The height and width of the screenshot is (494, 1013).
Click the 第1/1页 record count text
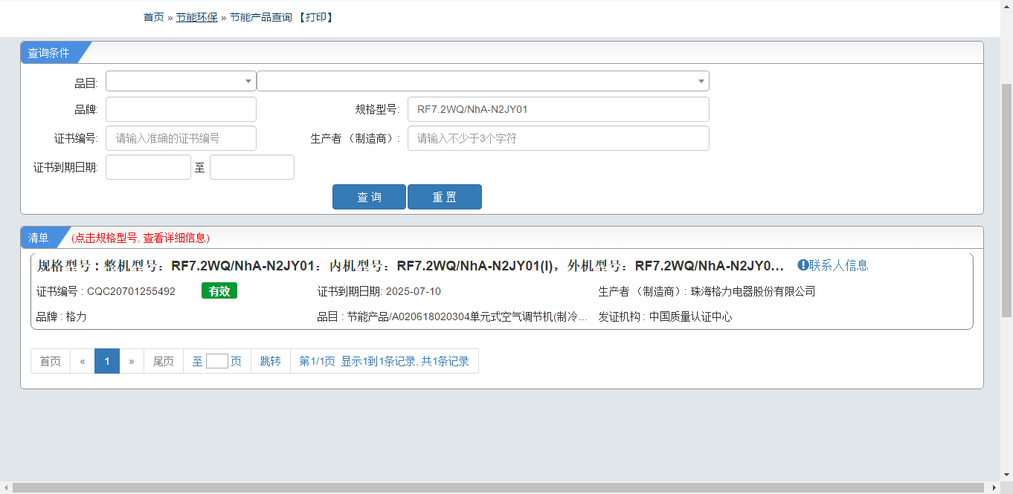[x=384, y=361]
